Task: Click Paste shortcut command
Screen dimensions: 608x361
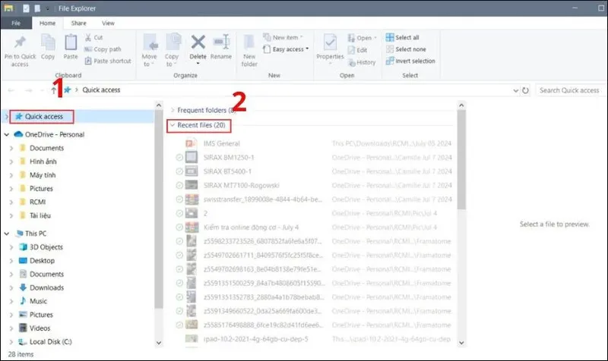Action: click(108, 61)
